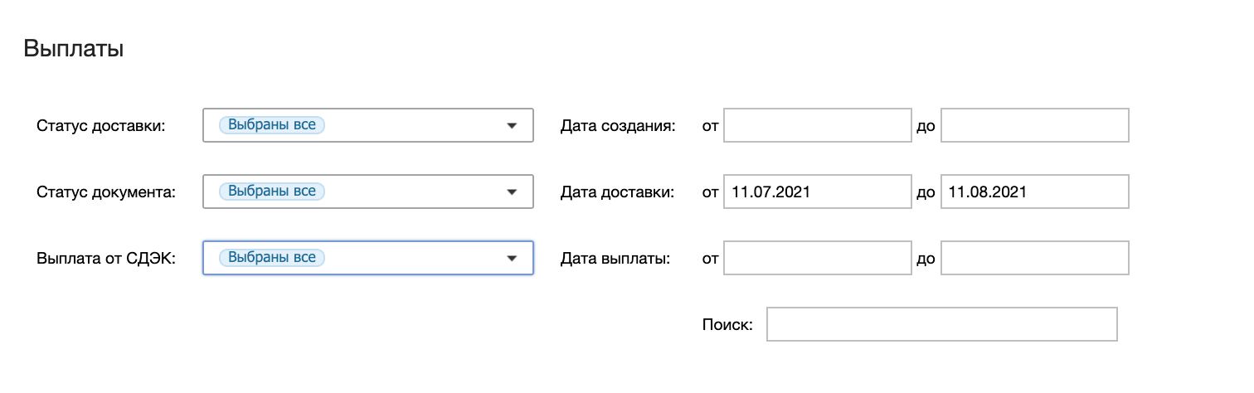
Task: Click 'Выбраны все' tag in Статус доставки
Action: click(x=272, y=125)
